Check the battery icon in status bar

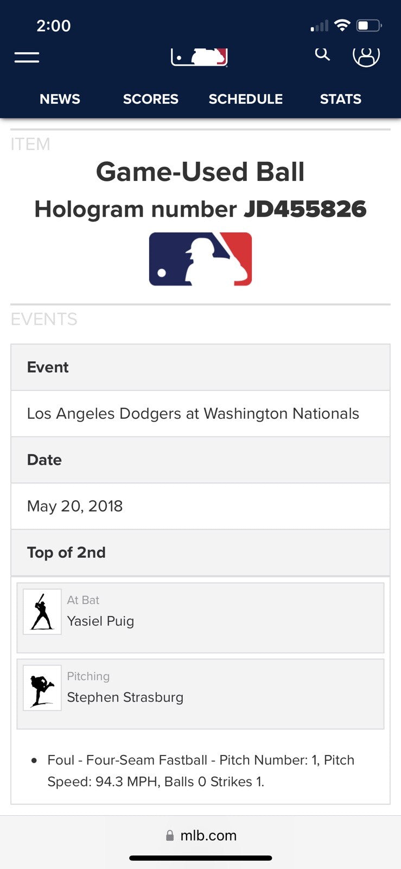pos(369,26)
